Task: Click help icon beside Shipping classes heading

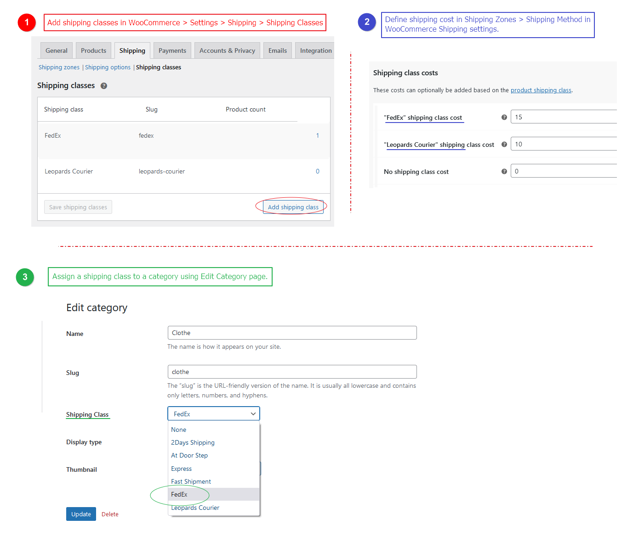Action: 104,86
